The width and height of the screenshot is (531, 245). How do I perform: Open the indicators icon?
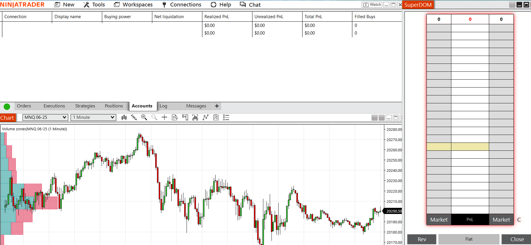pos(195,117)
